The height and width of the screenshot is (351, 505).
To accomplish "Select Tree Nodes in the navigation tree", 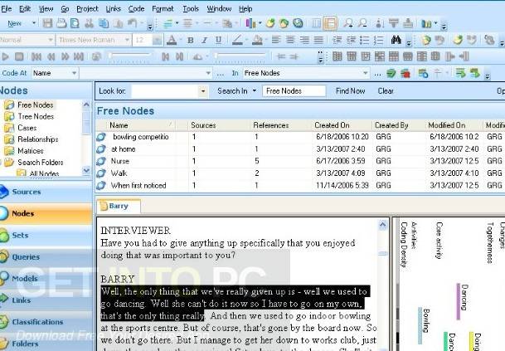I will [x=36, y=116].
